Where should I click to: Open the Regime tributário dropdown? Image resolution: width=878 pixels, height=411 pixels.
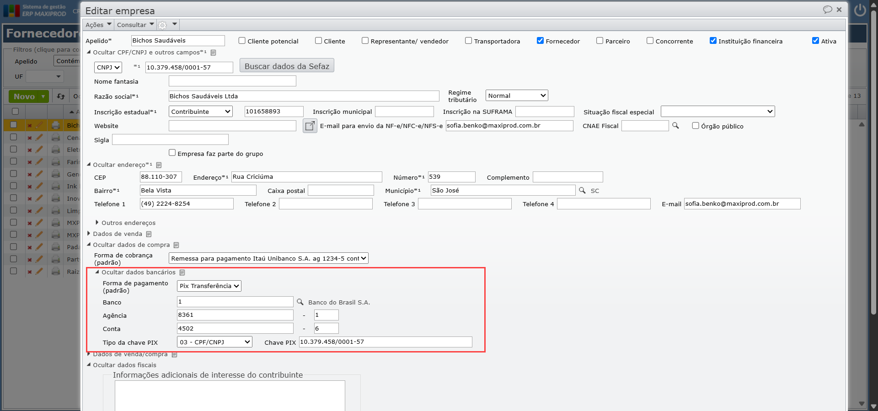click(x=517, y=96)
